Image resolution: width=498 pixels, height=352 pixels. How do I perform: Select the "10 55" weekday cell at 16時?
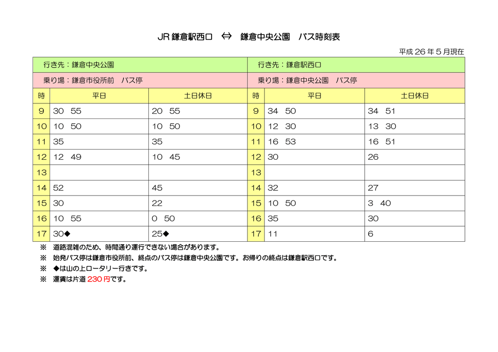[99, 218]
